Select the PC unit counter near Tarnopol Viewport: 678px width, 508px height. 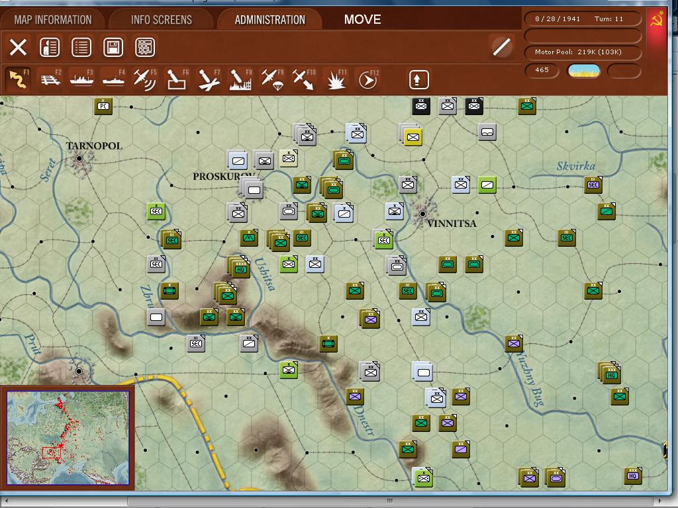[103, 106]
